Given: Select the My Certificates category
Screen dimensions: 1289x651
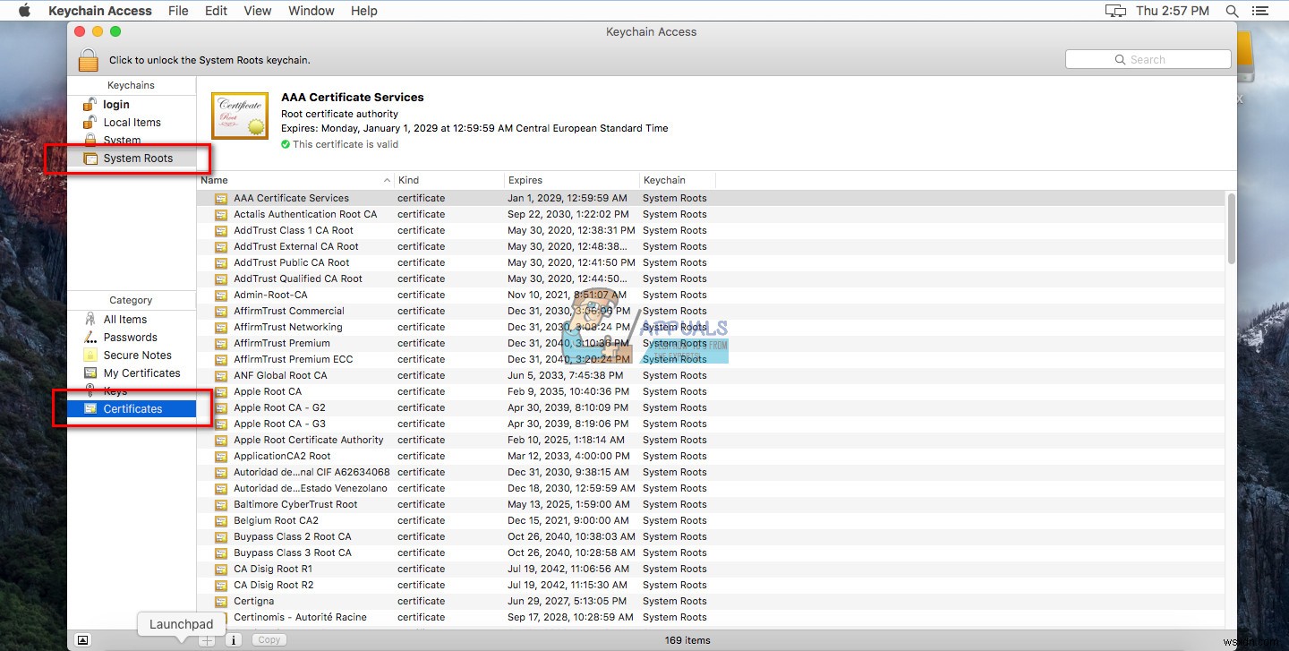Looking at the screenshot, I should pos(132,373).
